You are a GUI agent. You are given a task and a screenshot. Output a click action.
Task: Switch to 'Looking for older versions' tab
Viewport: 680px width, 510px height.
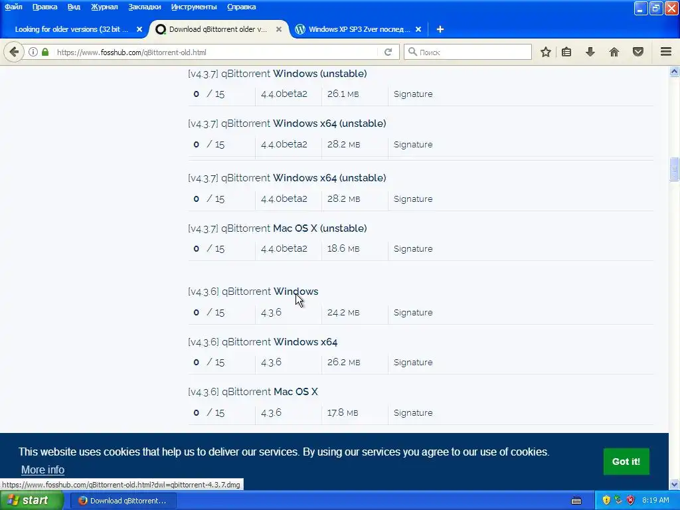(x=72, y=29)
